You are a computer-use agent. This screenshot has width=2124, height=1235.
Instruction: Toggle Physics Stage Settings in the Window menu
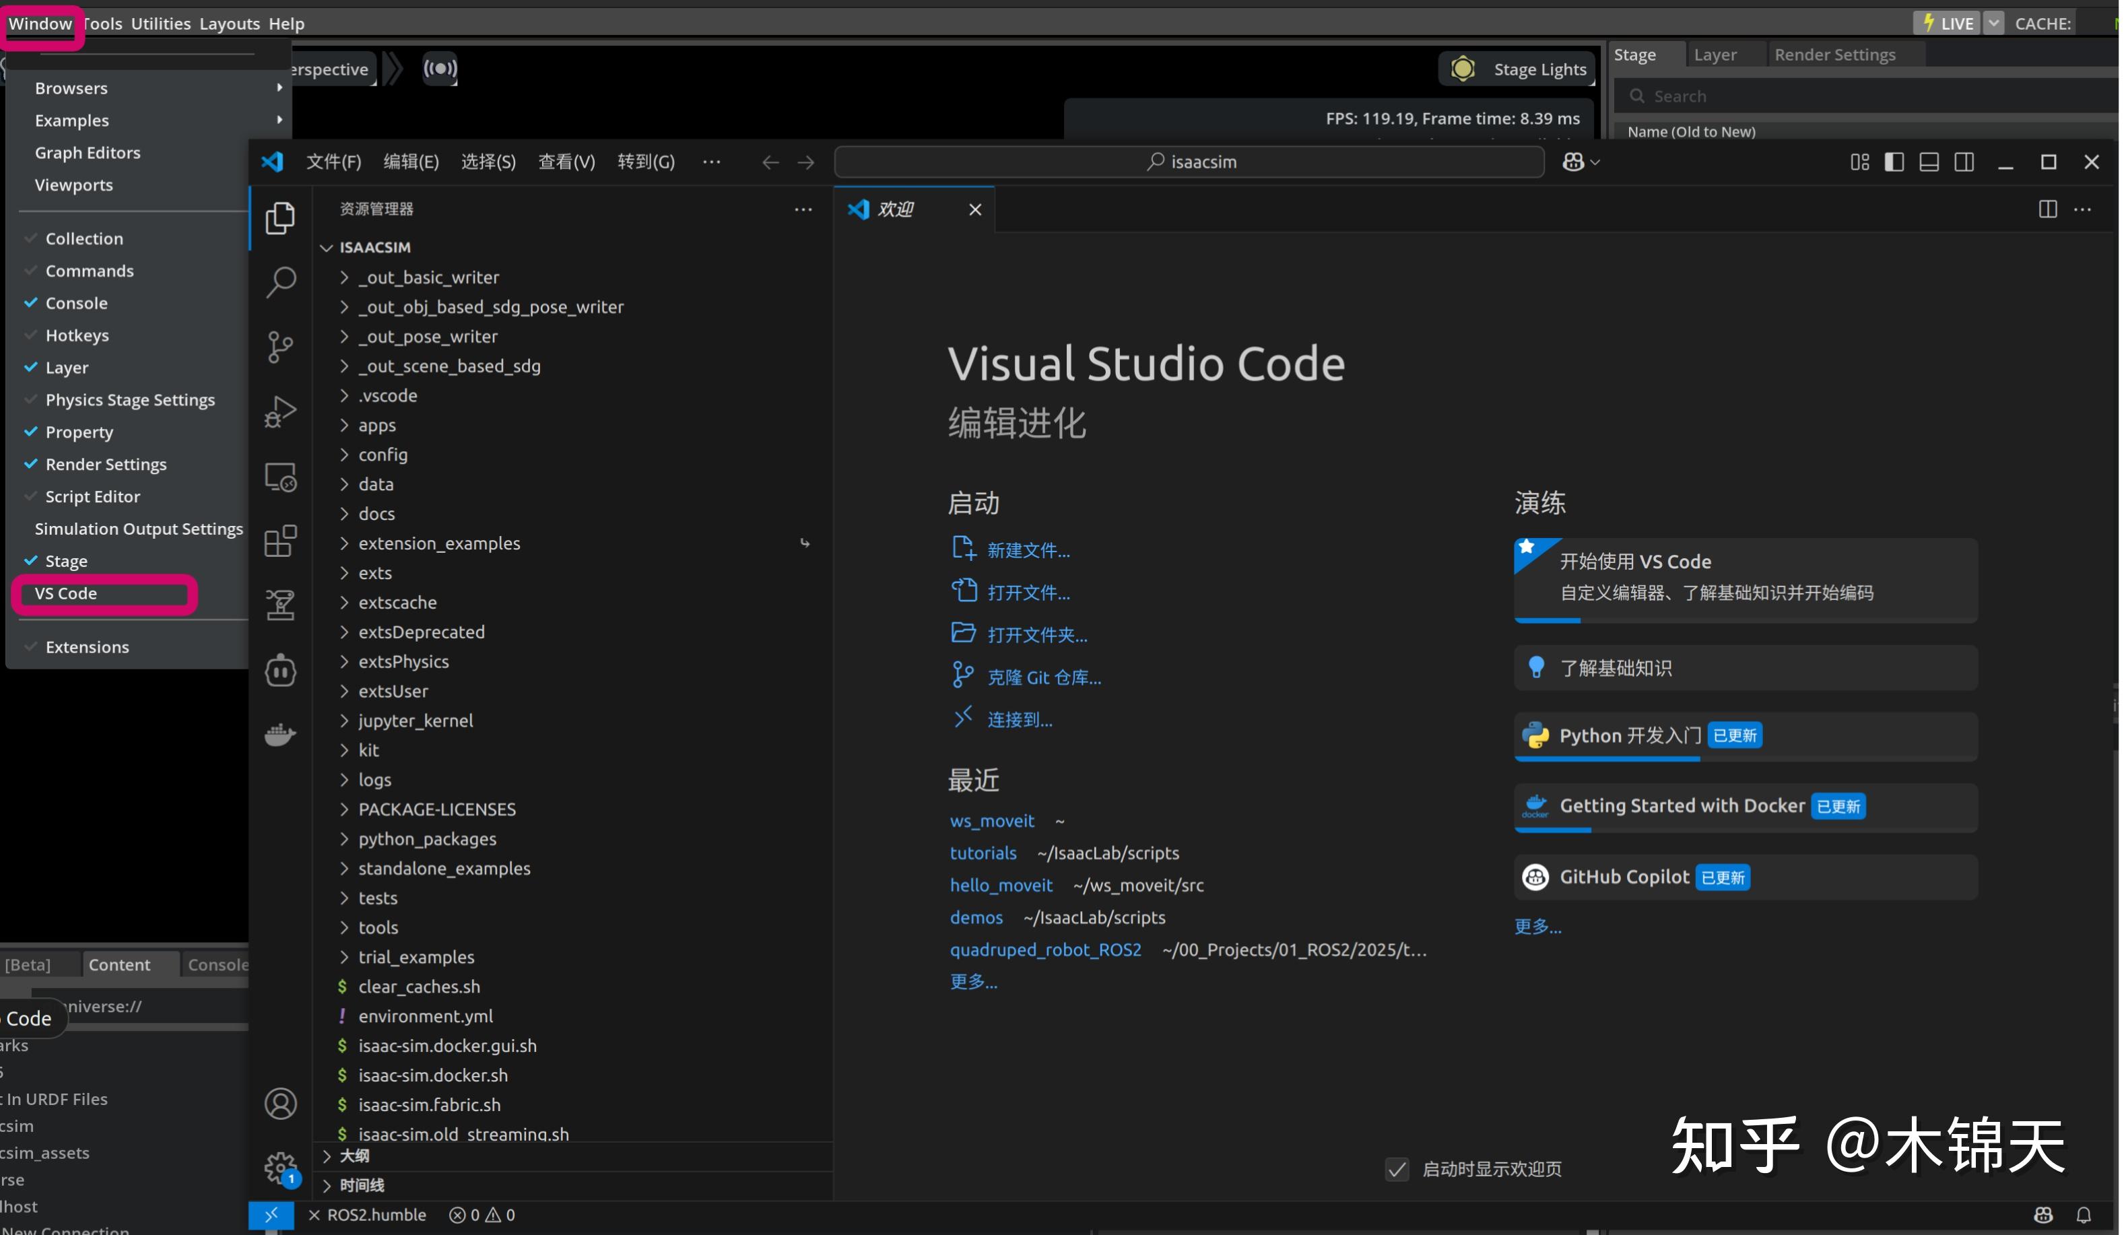pyautogui.click(x=130, y=399)
